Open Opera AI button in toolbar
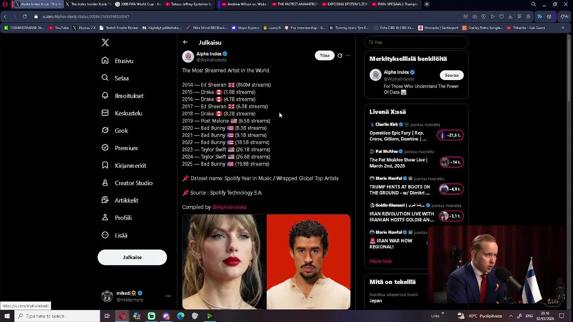The image size is (573, 322). click(564, 16)
